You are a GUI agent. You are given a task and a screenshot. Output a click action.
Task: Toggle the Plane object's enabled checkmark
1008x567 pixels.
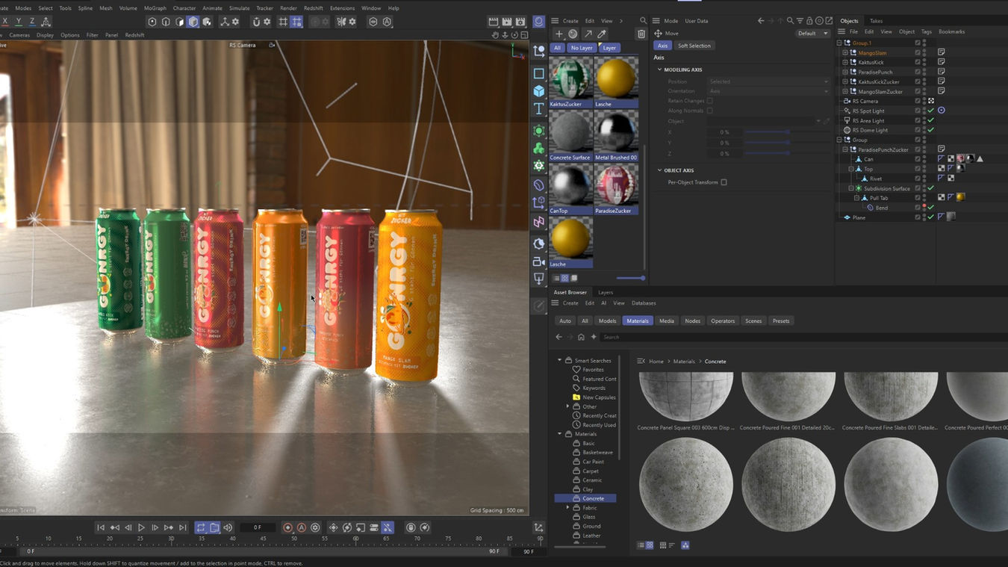click(x=930, y=217)
